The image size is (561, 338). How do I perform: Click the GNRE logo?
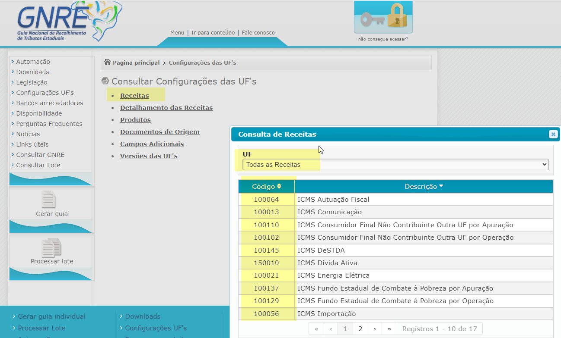pos(69,21)
